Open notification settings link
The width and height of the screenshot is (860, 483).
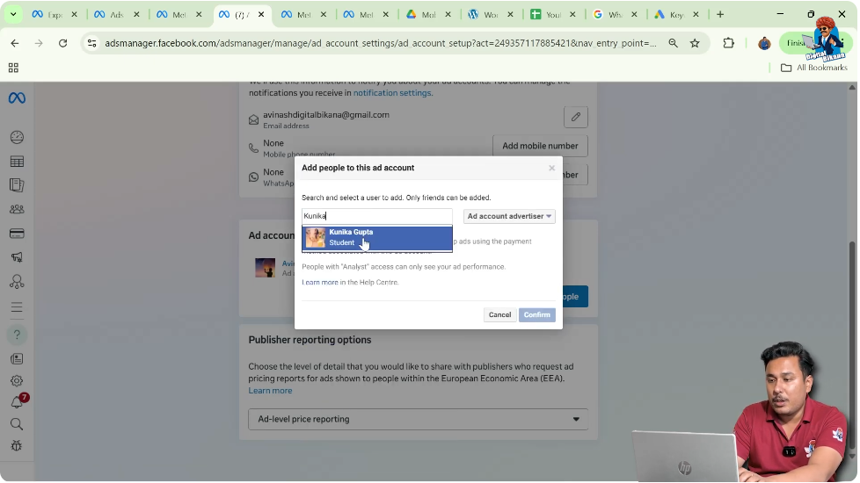pos(392,93)
